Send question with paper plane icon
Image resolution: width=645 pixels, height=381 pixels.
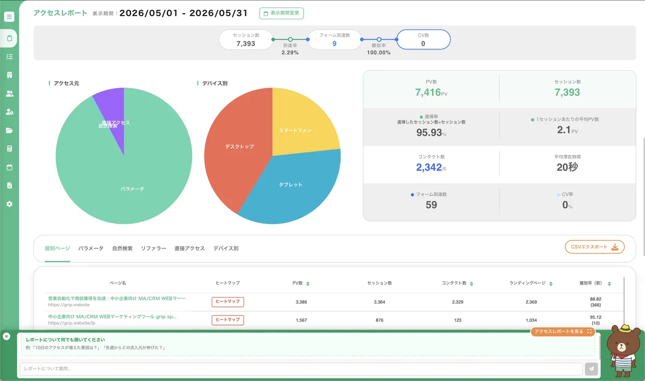591,369
